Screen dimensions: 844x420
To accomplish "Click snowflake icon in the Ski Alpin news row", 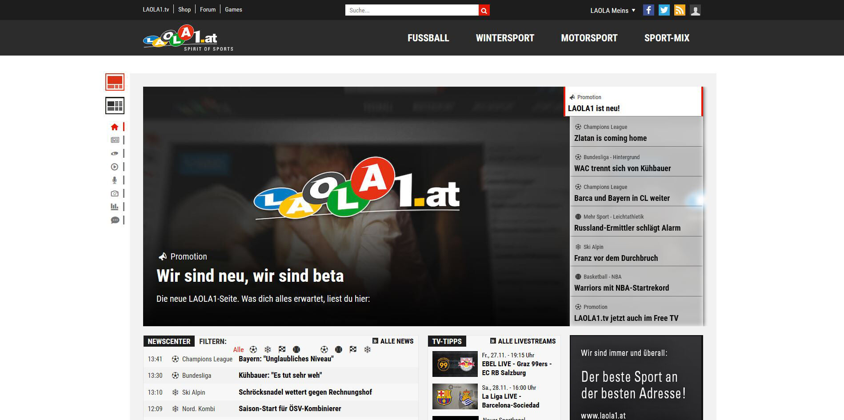I will [x=175, y=392].
